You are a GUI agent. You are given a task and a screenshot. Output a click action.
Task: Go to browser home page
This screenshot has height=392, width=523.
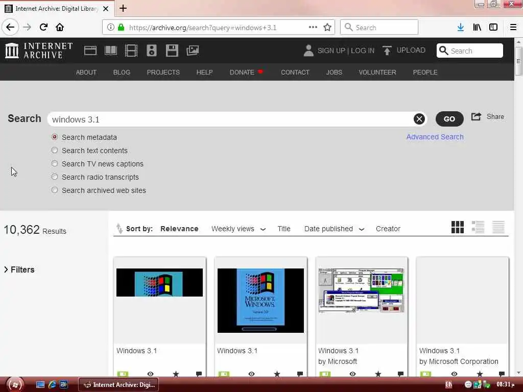[60, 28]
